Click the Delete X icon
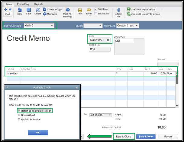 coord(38,10)
